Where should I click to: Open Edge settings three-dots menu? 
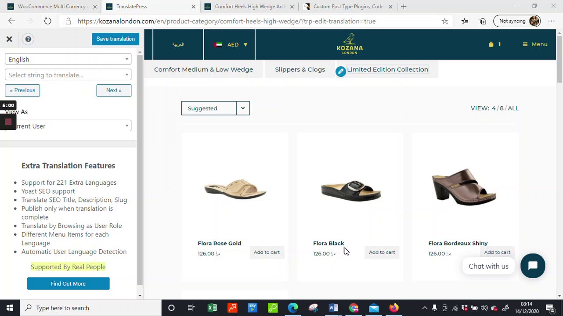551,21
